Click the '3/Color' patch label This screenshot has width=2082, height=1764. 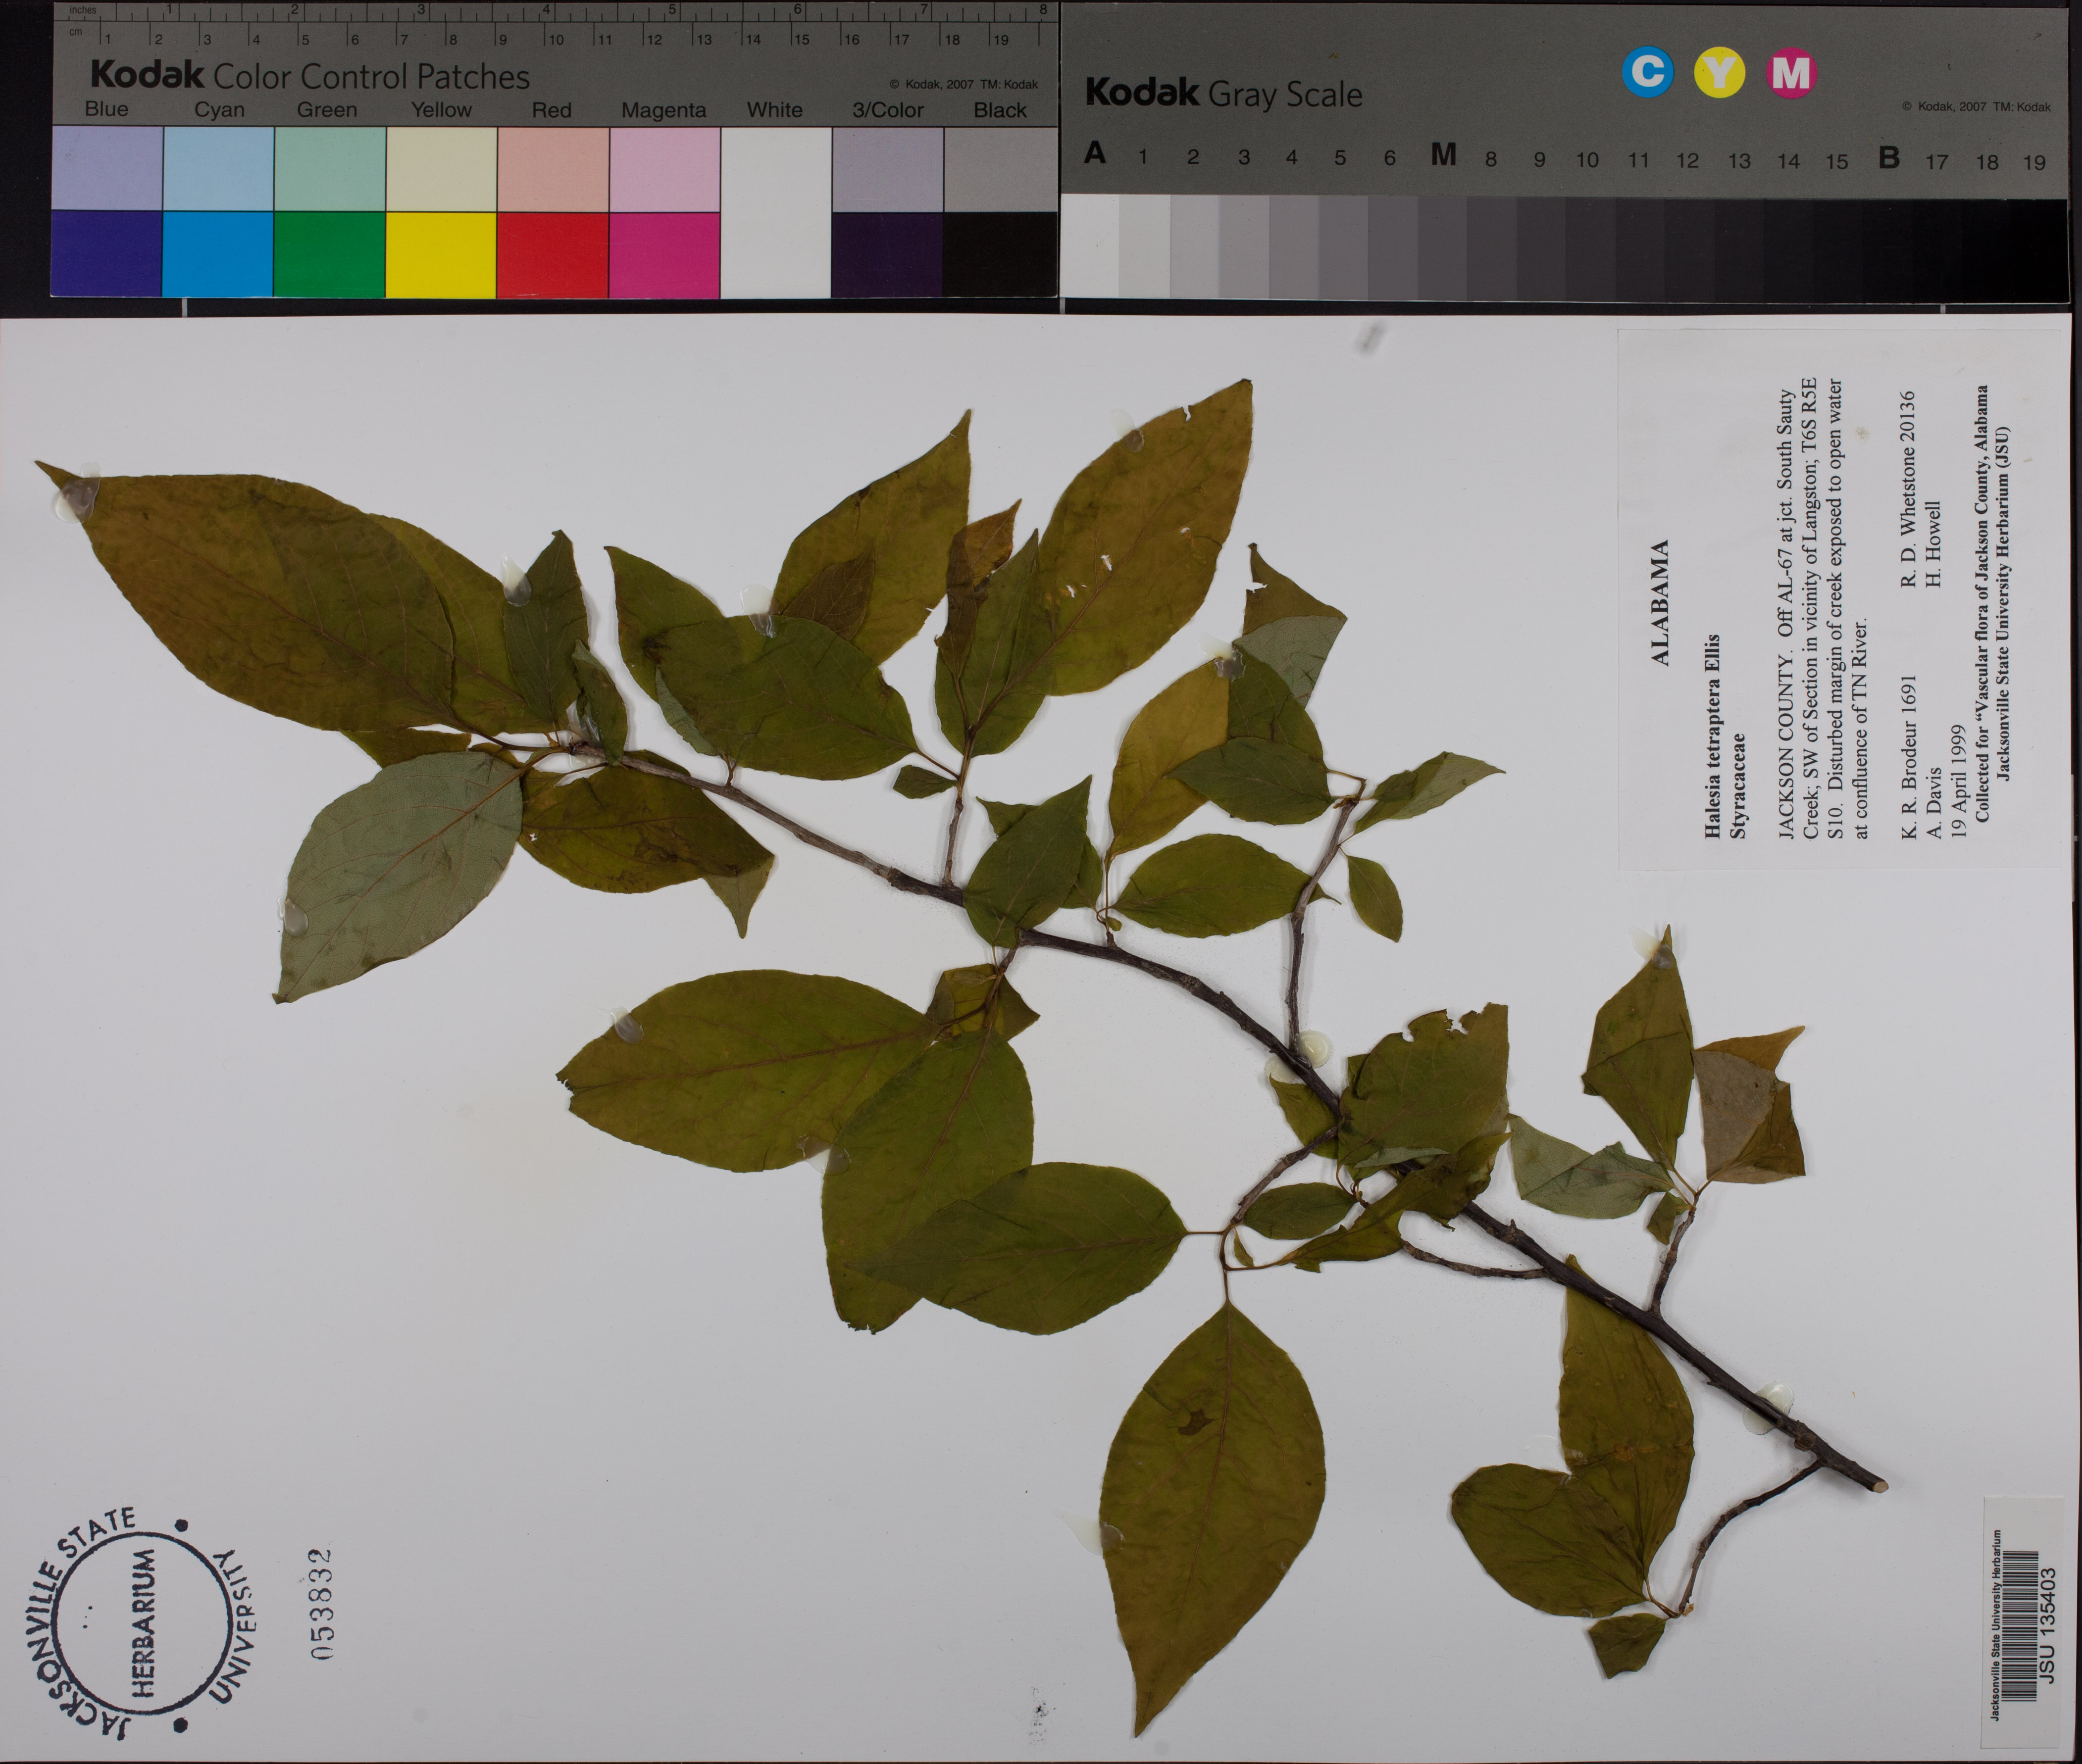pyautogui.click(x=887, y=110)
